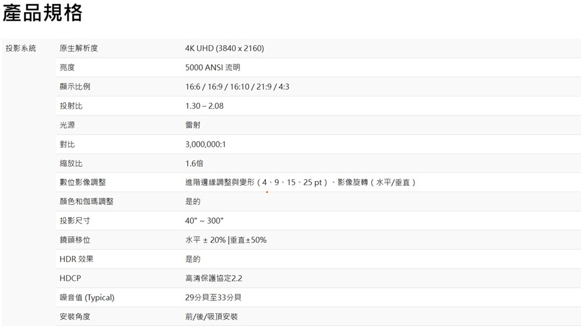
Task: Click the 5000 ANSI 流明 brightness value
Action: 213,68
